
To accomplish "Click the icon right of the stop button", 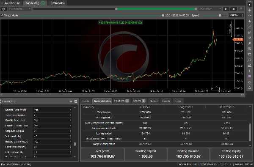I will (241, 9).
